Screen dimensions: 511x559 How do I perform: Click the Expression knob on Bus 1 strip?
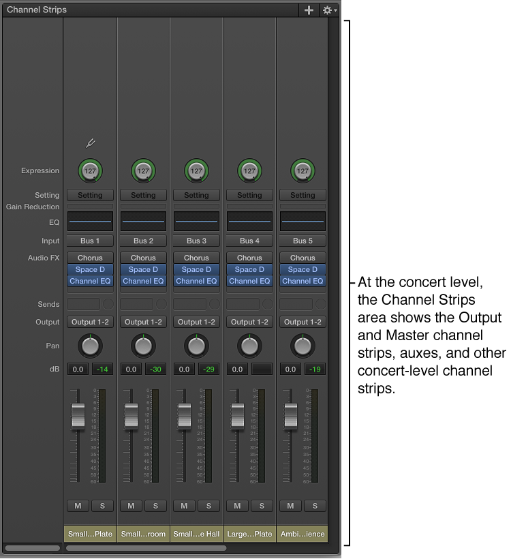point(90,171)
